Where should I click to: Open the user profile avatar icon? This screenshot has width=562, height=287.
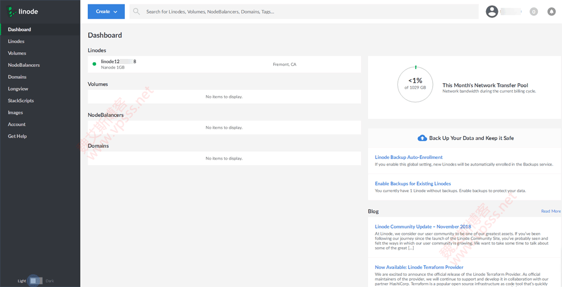tap(492, 11)
